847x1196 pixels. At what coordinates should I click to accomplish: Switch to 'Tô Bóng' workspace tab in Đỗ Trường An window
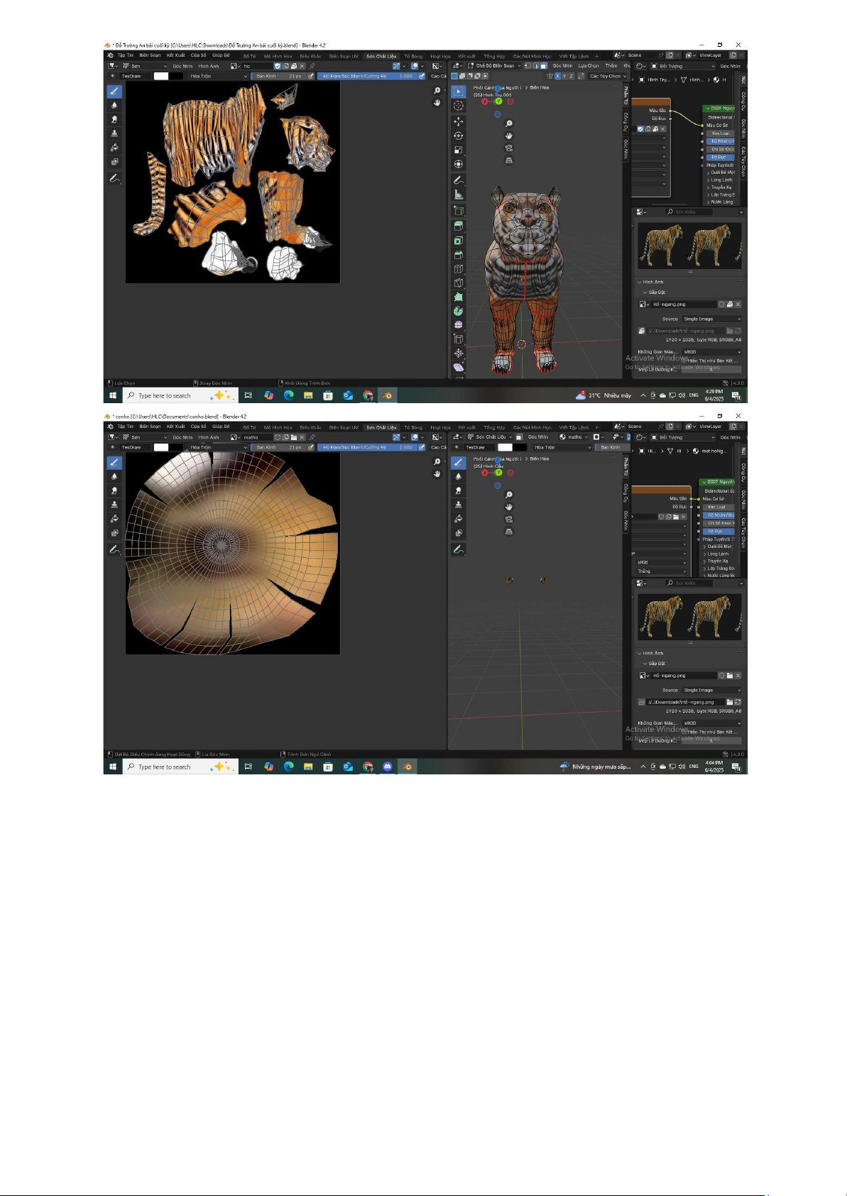(x=413, y=56)
